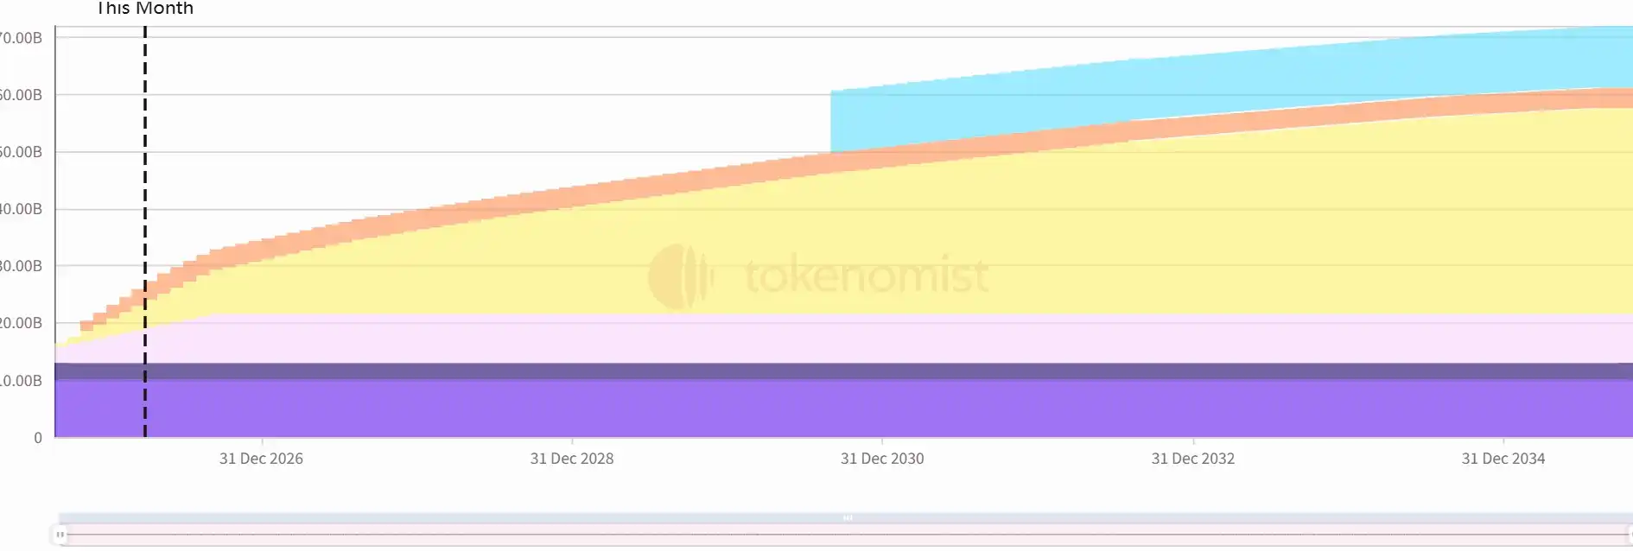This screenshot has width=1633, height=551.
Task: Click the tokenomist watermark logo icon
Action: [680, 276]
